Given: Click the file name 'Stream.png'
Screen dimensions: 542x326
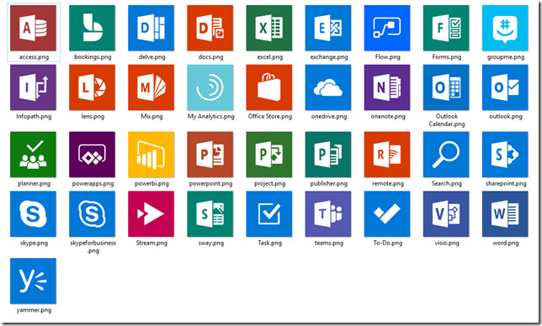Looking at the screenshot, I should click(151, 243).
